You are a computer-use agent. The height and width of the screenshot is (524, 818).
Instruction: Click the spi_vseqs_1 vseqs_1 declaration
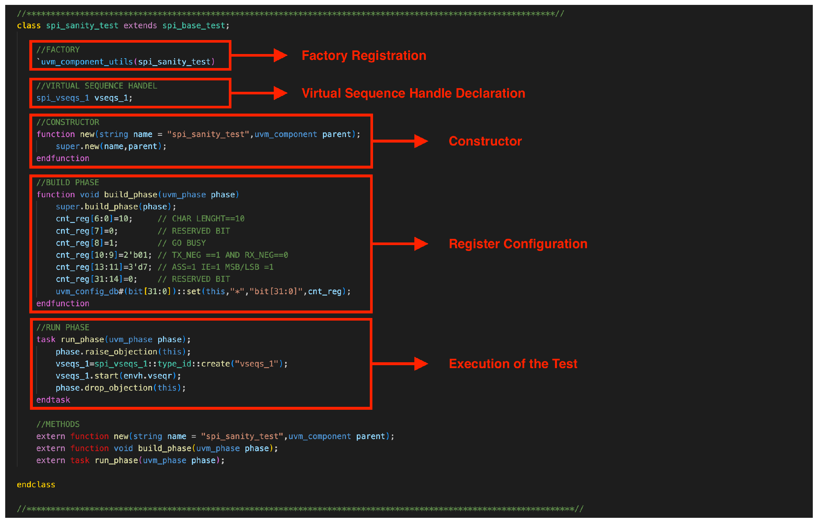point(84,98)
